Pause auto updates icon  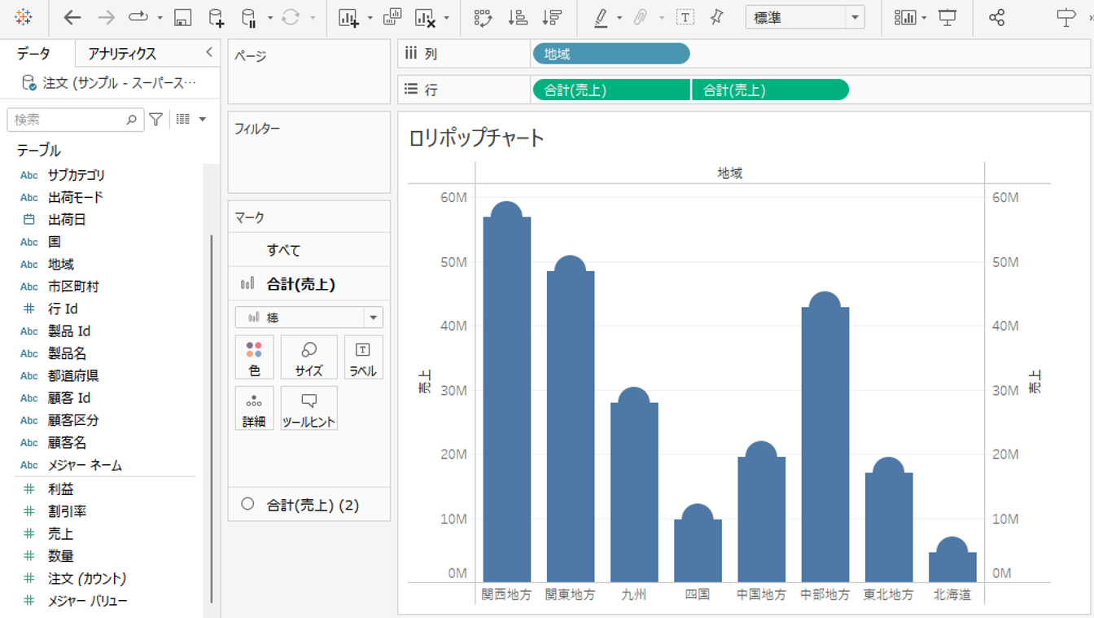click(249, 17)
